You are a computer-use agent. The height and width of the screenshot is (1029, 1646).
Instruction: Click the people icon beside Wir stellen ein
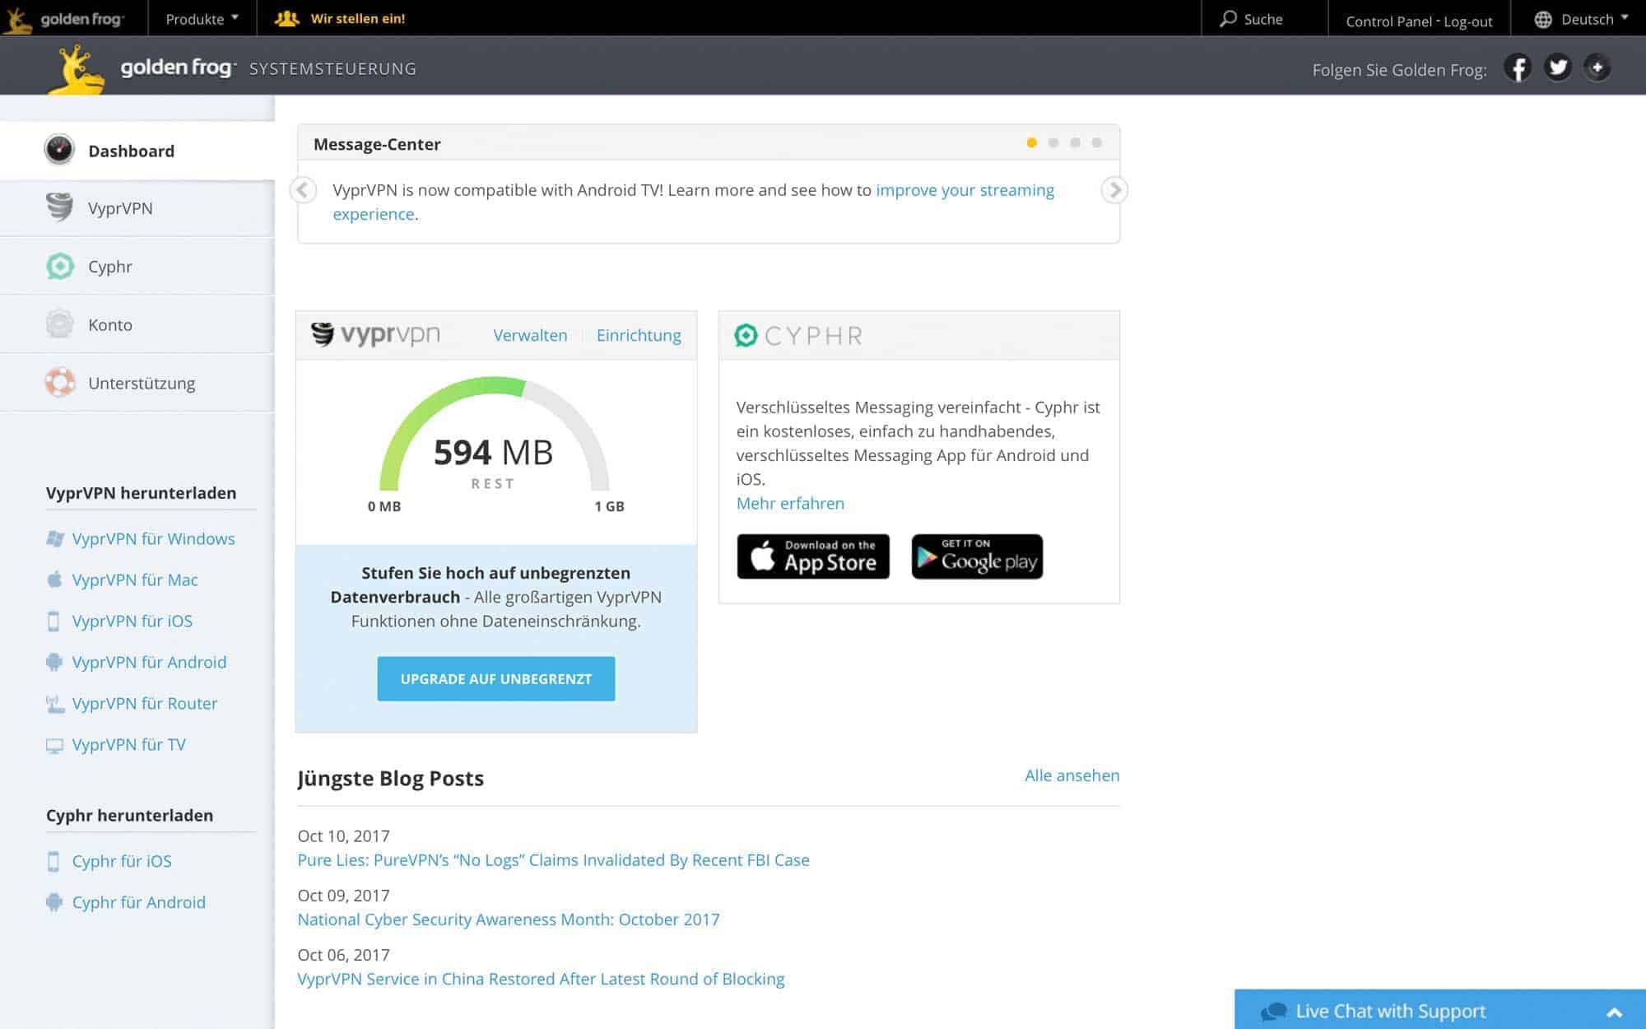coord(286,18)
